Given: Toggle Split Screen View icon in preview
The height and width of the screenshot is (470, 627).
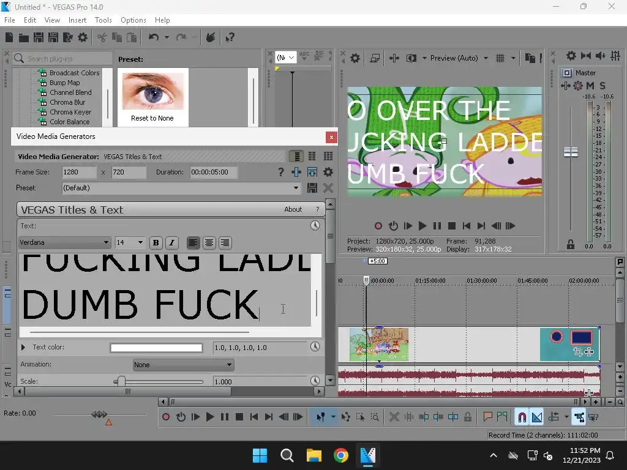Looking at the screenshot, I should (x=411, y=58).
